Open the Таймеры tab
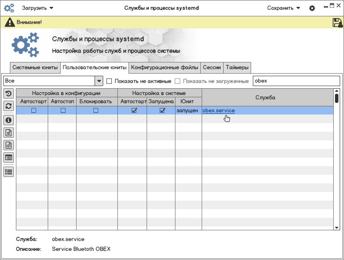Image resolution: width=344 pixels, height=260 pixels. tap(237, 68)
